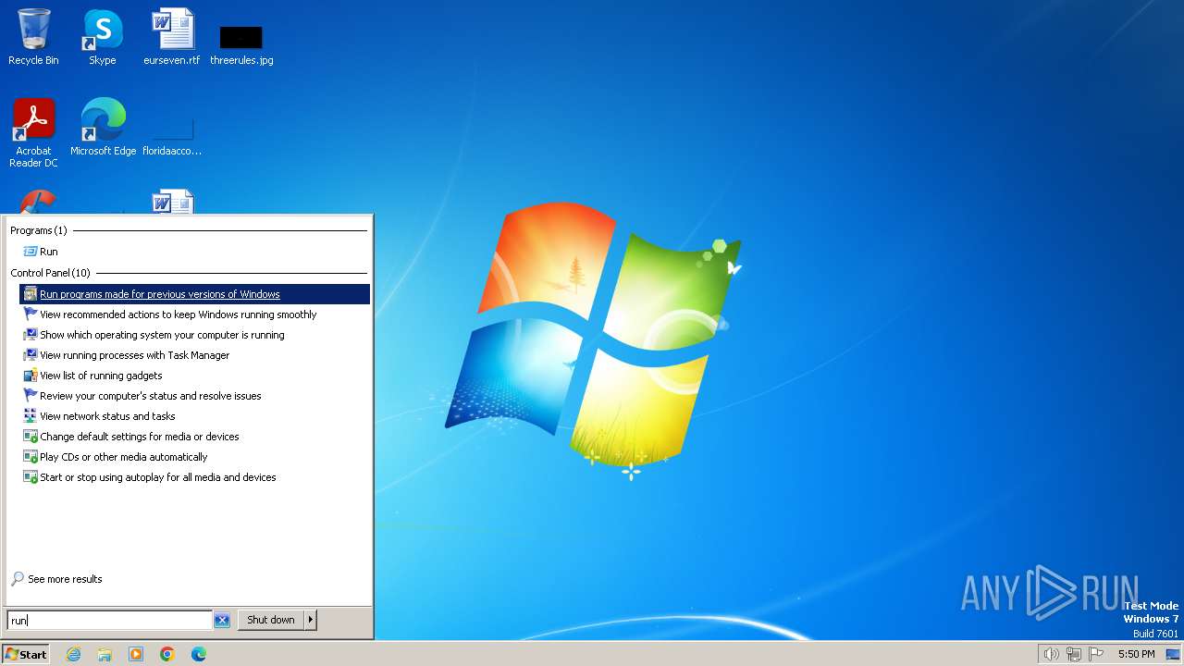Expand the Shut down options arrow
The height and width of the screenshot is (666, 1184).
coord(311,620)
